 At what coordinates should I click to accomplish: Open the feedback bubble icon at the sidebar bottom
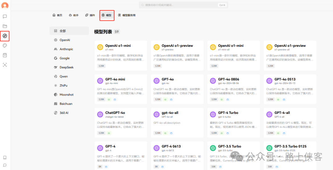(x=5, y=165)
